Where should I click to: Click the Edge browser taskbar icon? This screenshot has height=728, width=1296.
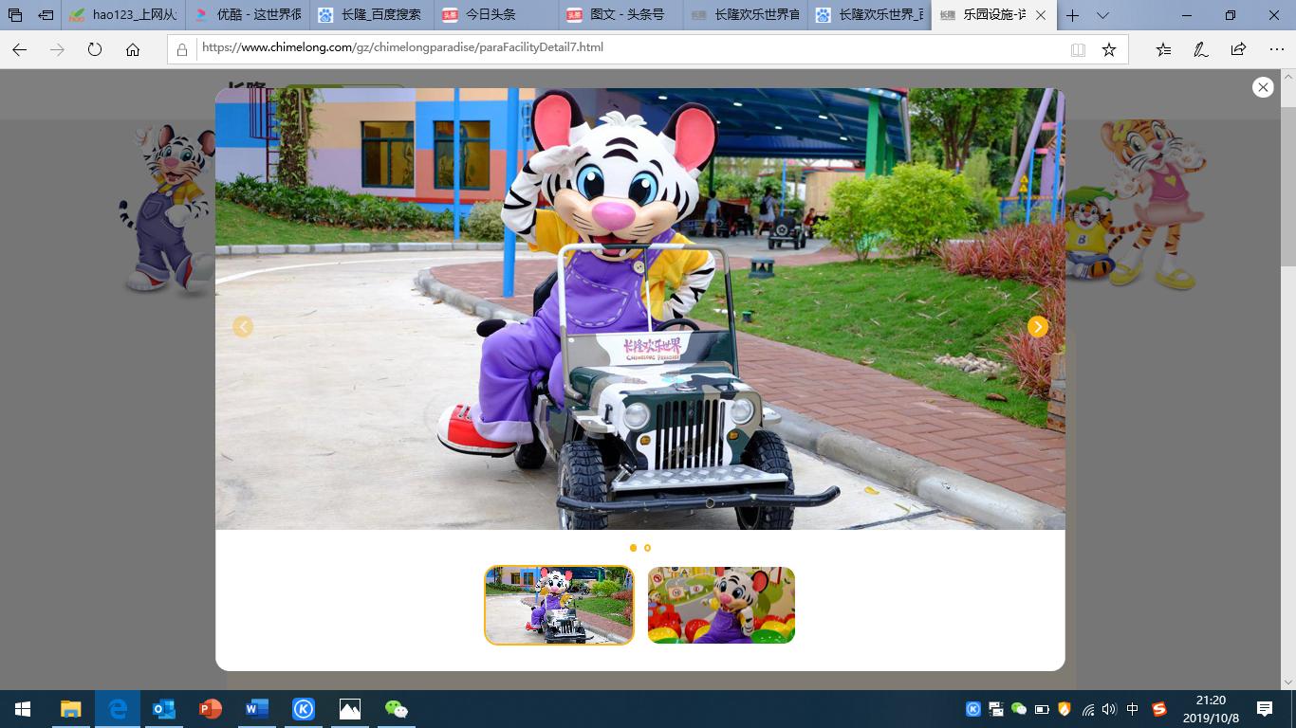coord(118,709)
